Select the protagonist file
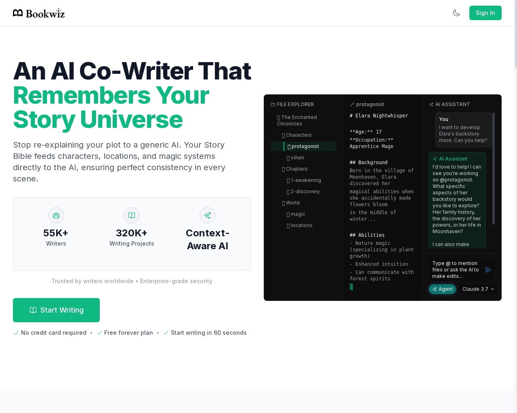 (303, 146)
